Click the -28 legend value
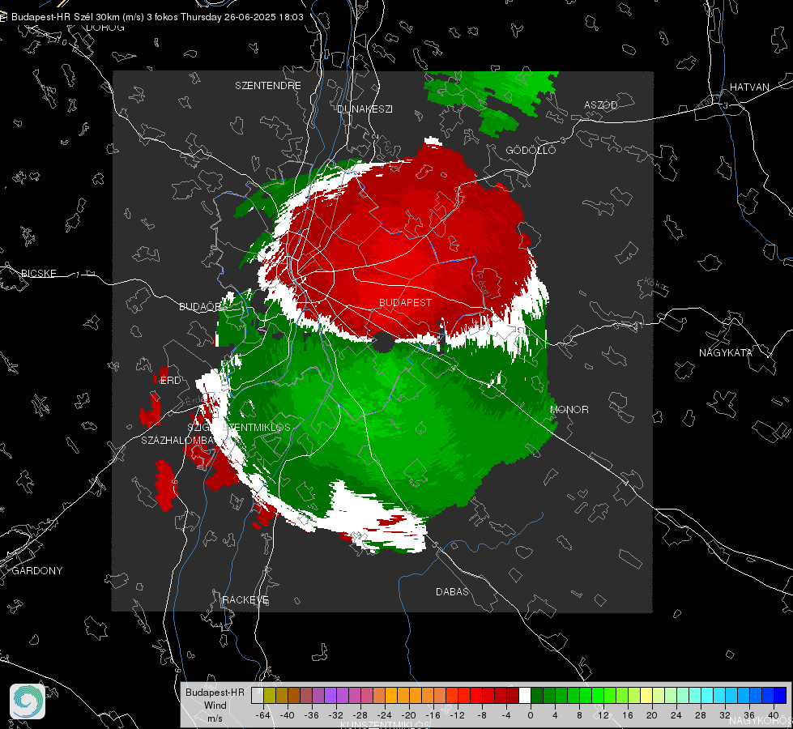 (360, 715)
